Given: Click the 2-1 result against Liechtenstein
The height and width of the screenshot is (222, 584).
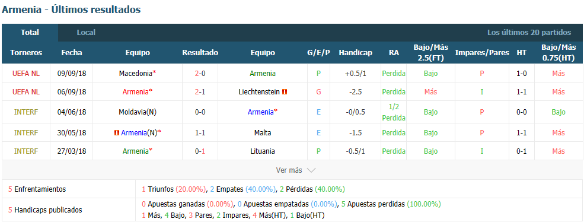Looking at the screenshot, I should (200, 92).
